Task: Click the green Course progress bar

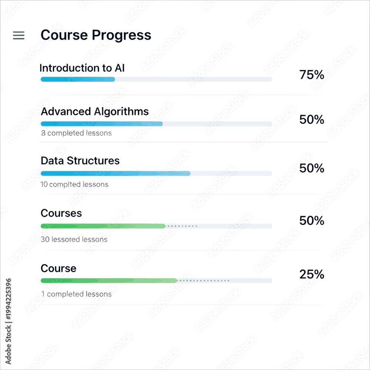Action: point(156,280)
